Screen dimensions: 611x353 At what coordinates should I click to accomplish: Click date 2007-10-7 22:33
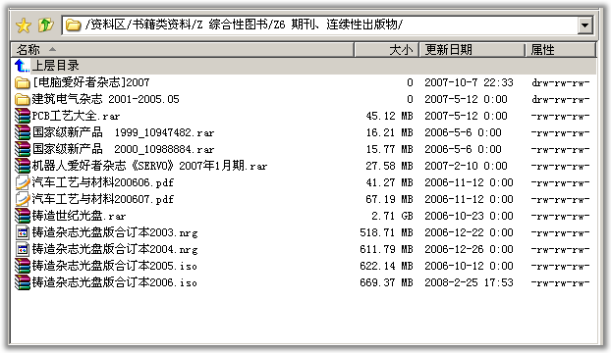469,82
